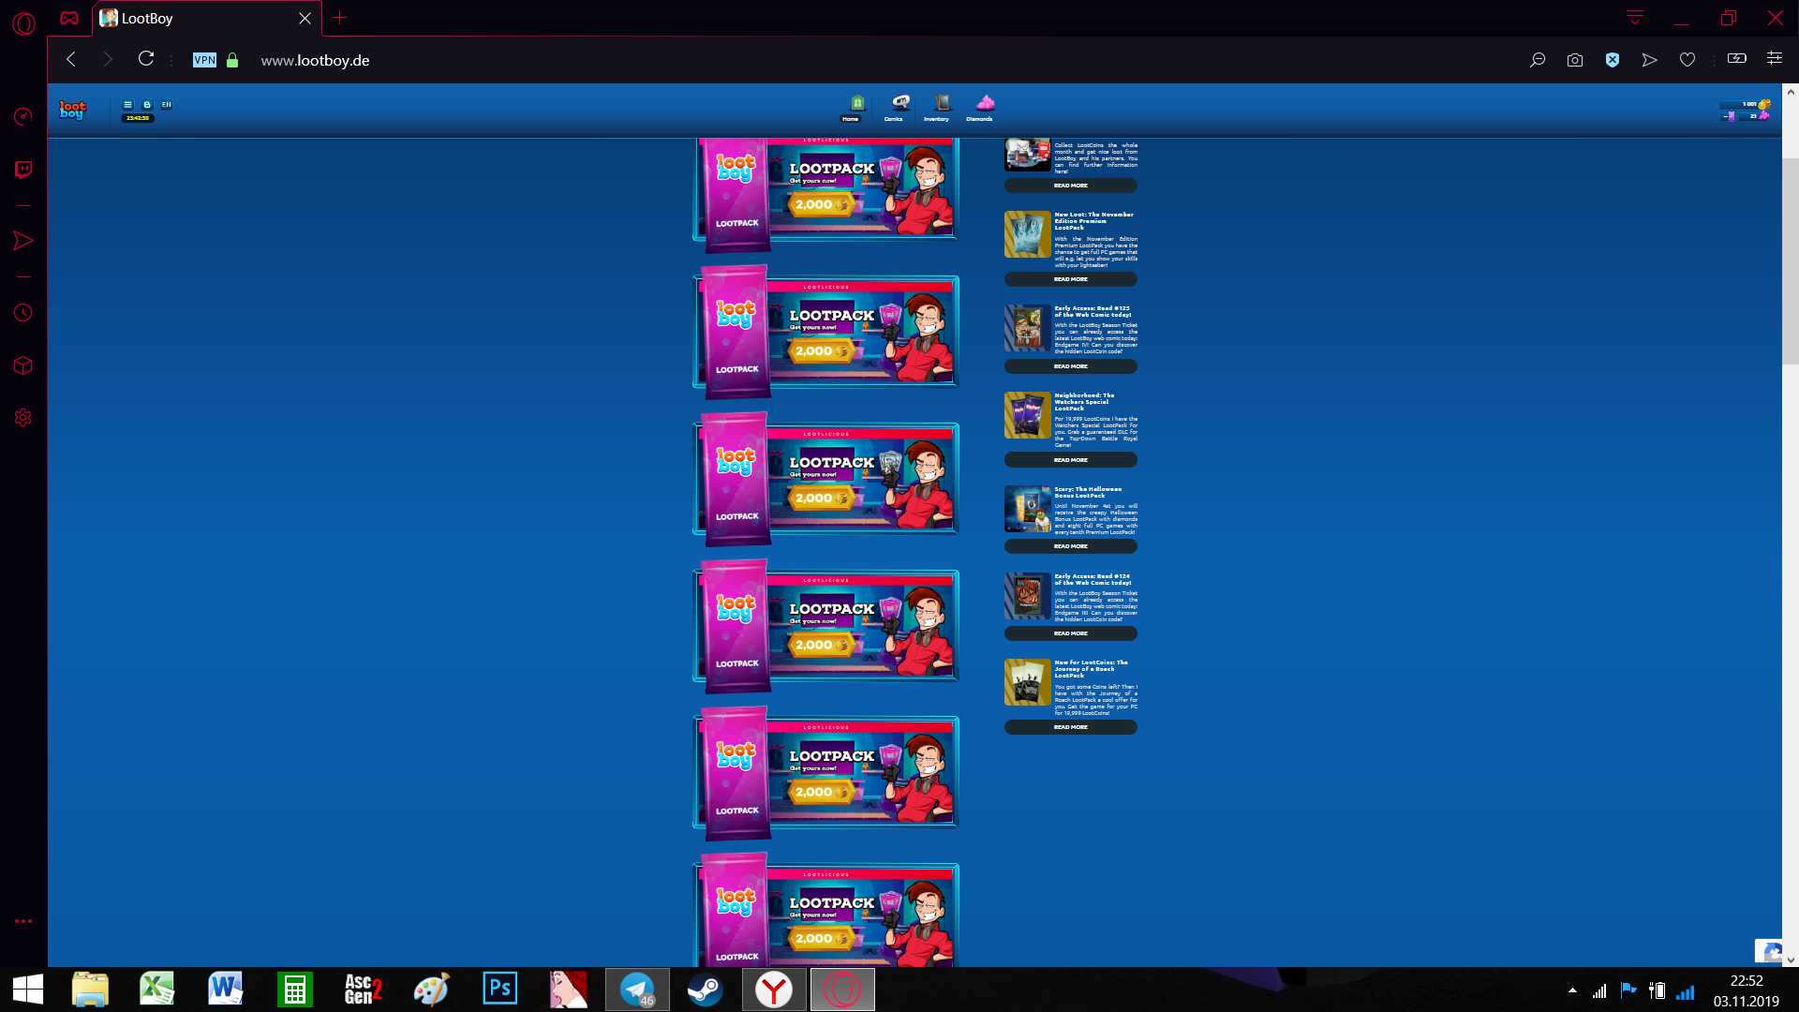Click the LootPack banner beside Early Access #125

click(x=825, y=332)
